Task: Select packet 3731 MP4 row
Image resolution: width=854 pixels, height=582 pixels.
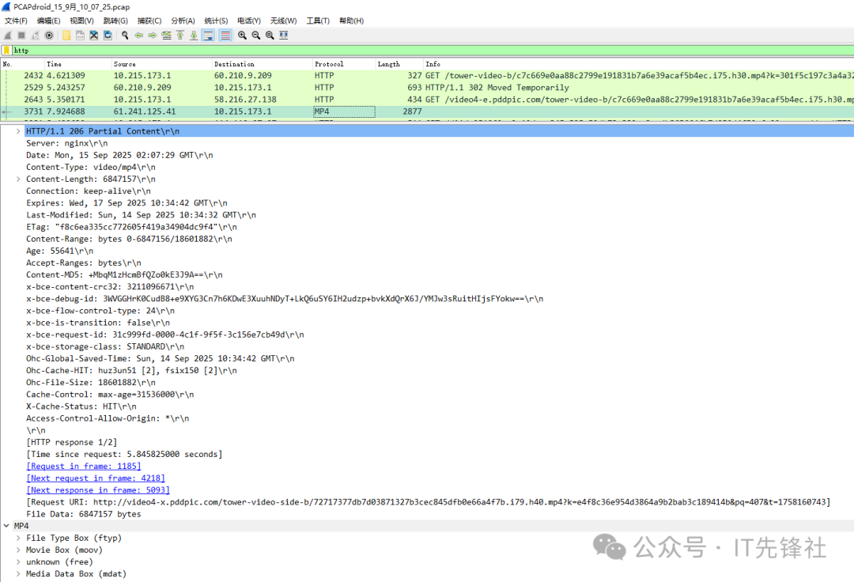Action: click(x=427, y=111)
